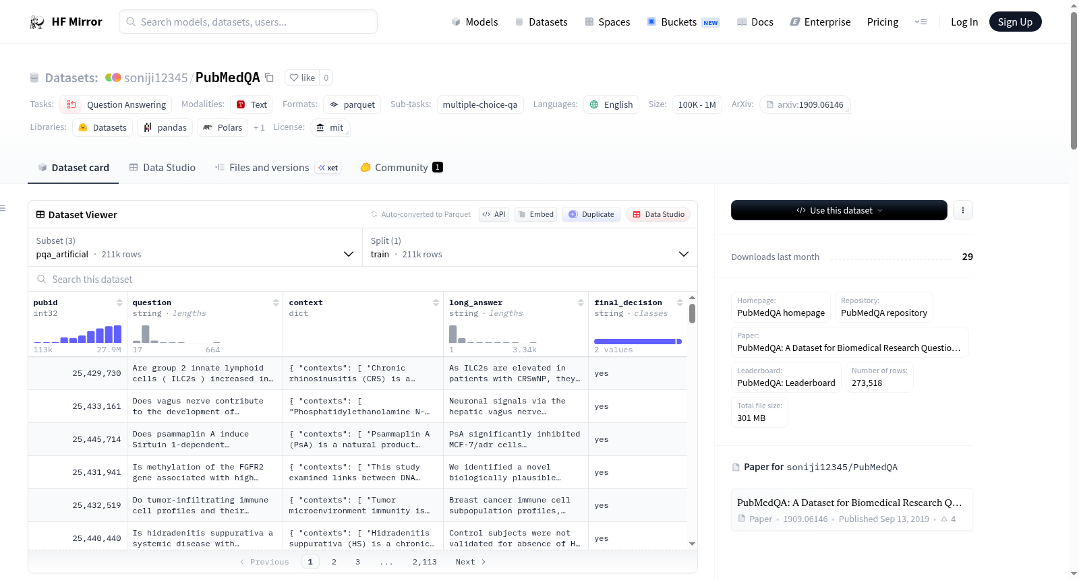Click the heart like button
Viewport: 1079px width, 580px height.
click(302, 77)
